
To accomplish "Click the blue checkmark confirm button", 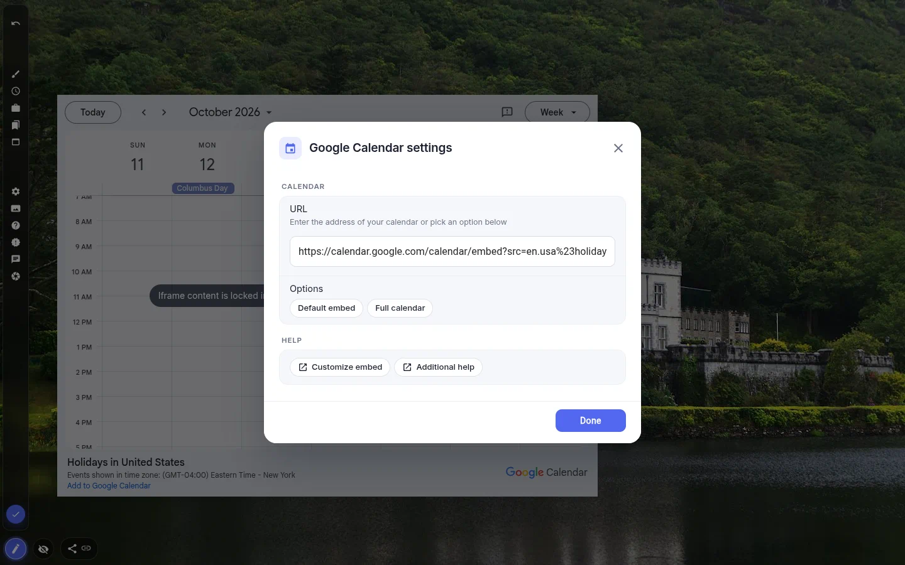I will (16, 514).
